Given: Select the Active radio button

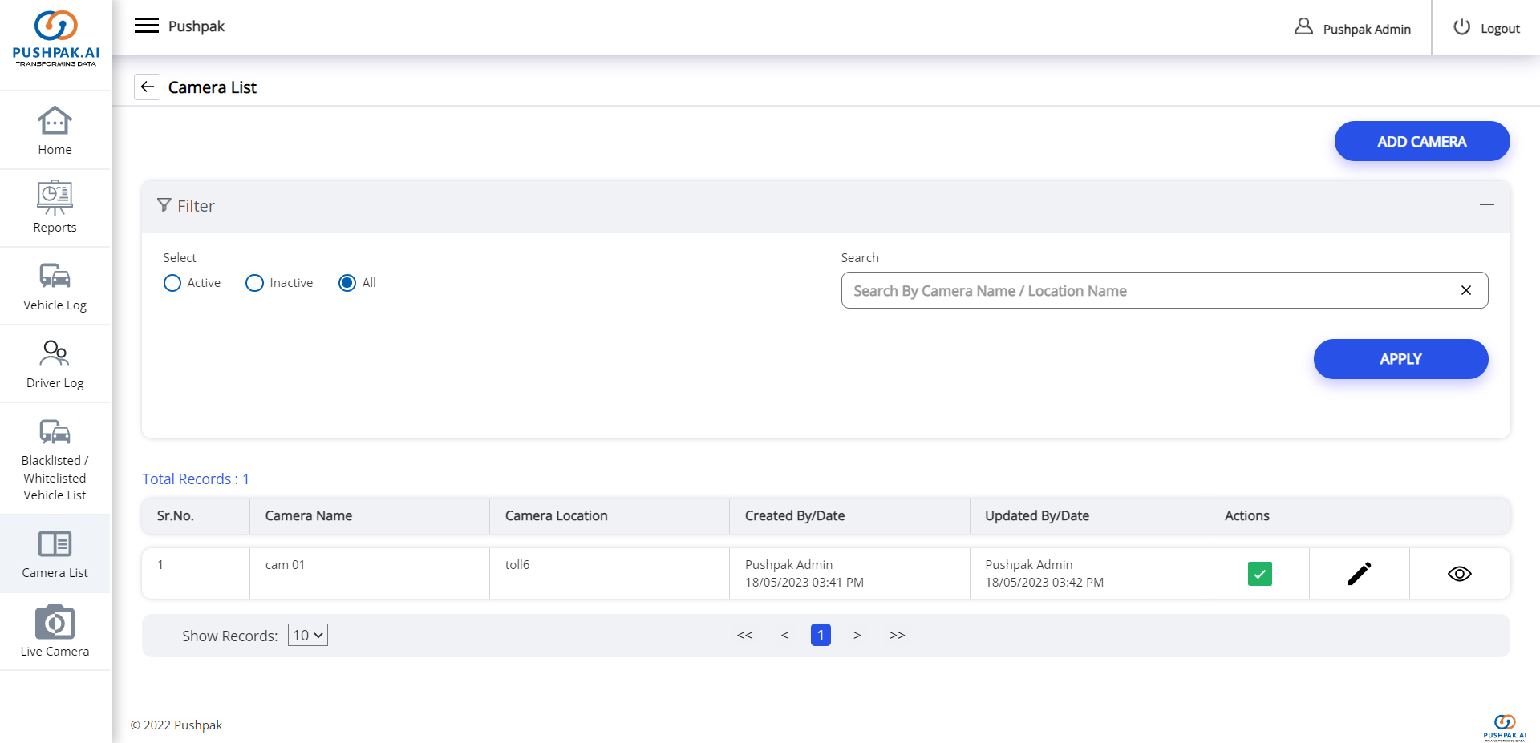Looking at the screenshot, I should 172,283.
